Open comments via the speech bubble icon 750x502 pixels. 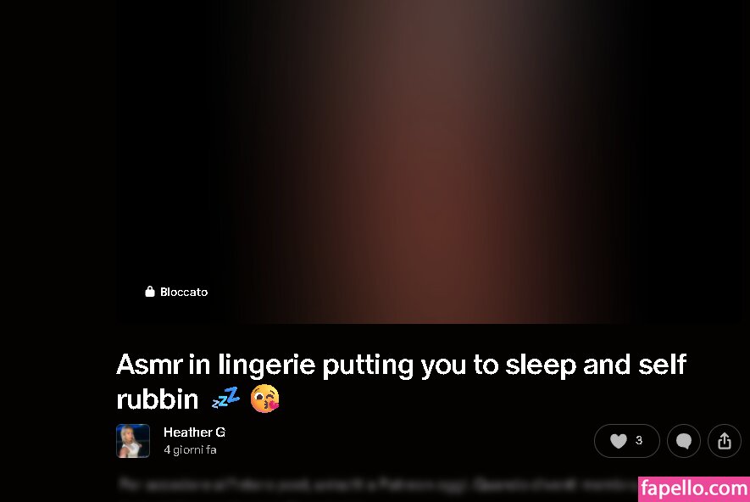[x=684, y=441]
